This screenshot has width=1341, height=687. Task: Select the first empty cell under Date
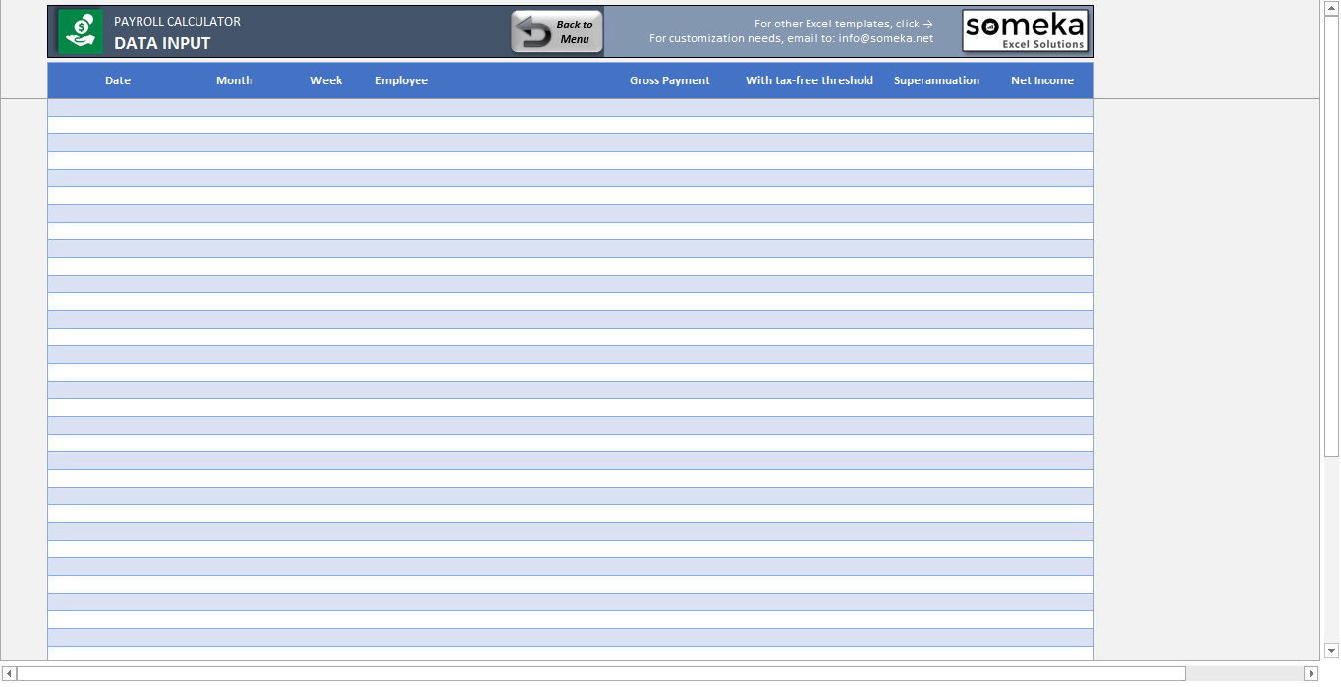(x=118, y=108)
